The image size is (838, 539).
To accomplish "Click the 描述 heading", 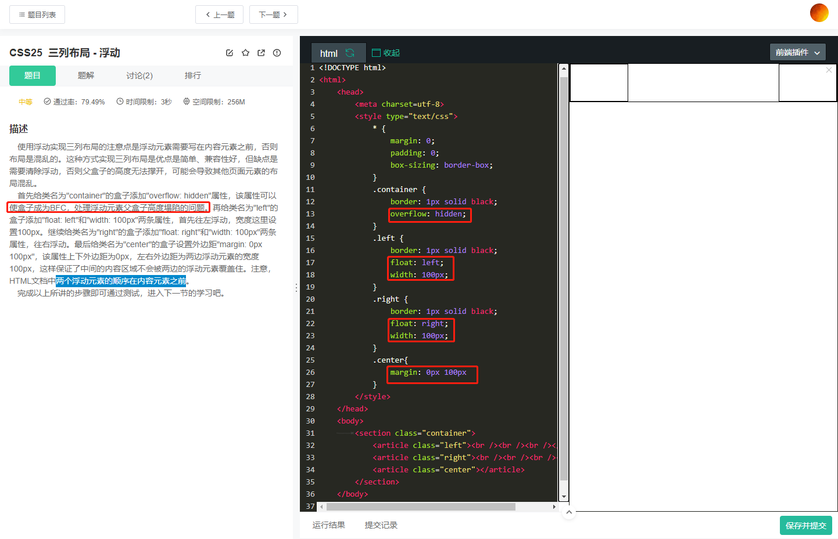I will (x=19, y=129).
